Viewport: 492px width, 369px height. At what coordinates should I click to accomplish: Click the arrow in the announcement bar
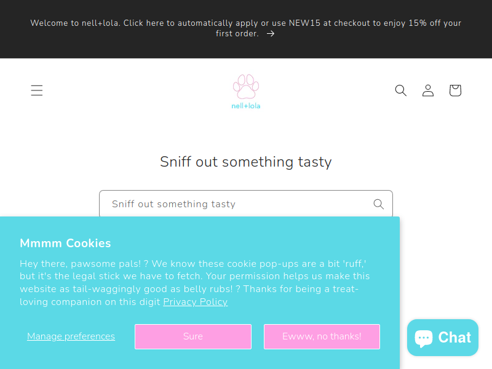271,34
